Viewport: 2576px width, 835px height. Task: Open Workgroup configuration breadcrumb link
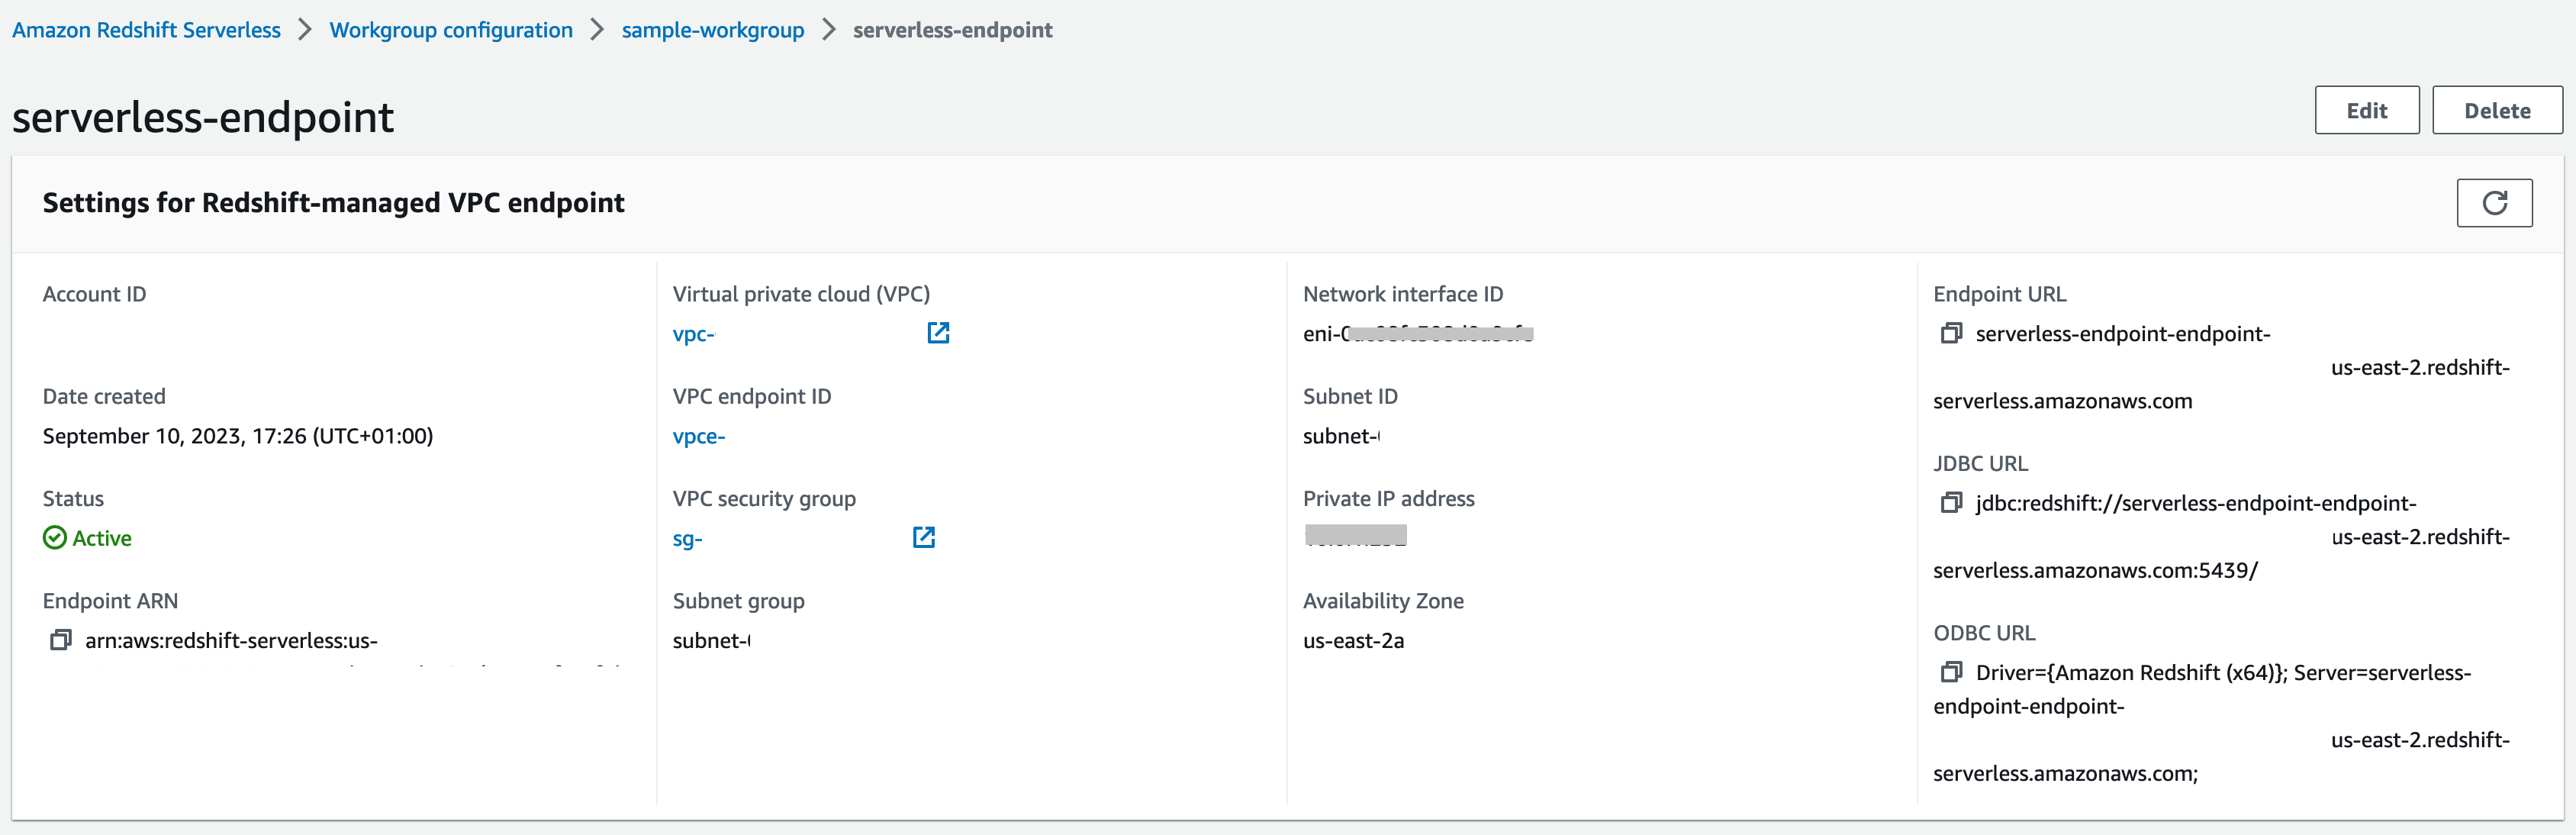coord(451,30)
